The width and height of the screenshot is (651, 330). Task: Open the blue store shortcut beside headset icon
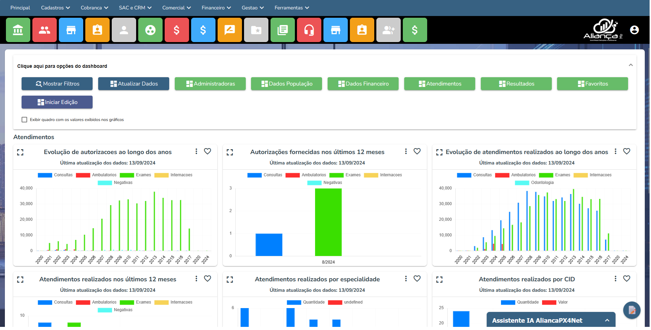tap(336, 30)
